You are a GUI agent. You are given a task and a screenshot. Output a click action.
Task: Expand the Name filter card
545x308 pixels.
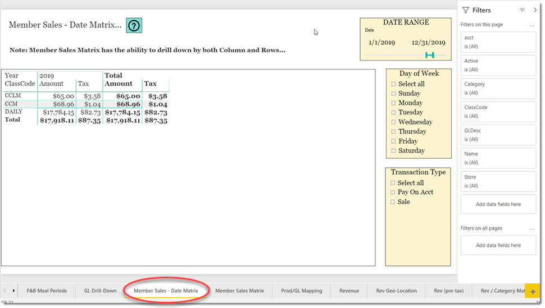498,158
